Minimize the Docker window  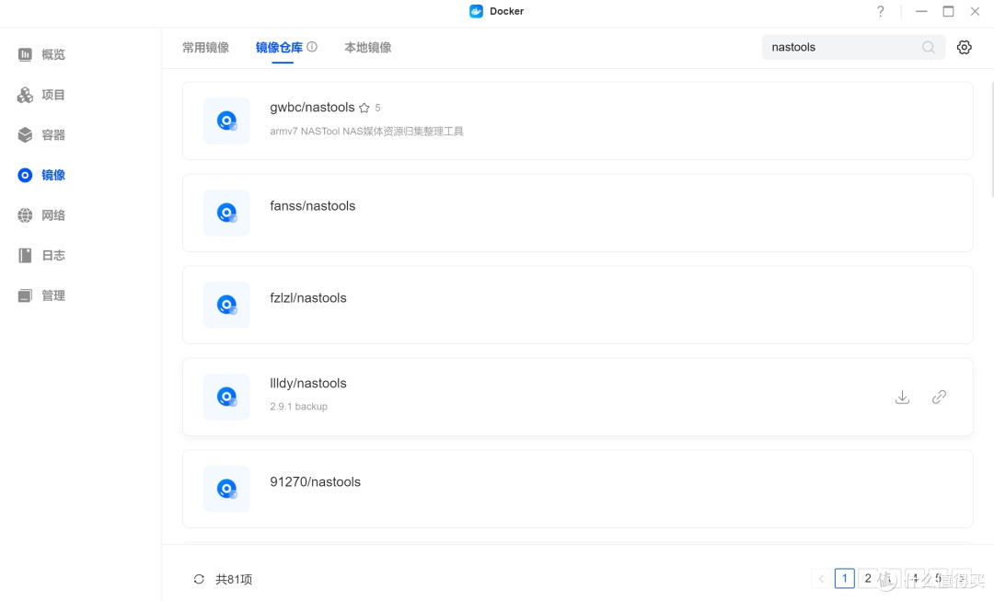click(921, 11)
